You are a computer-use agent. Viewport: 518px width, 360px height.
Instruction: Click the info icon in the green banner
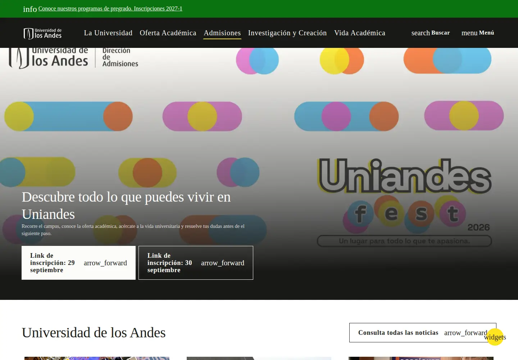(x=30, y=9)
